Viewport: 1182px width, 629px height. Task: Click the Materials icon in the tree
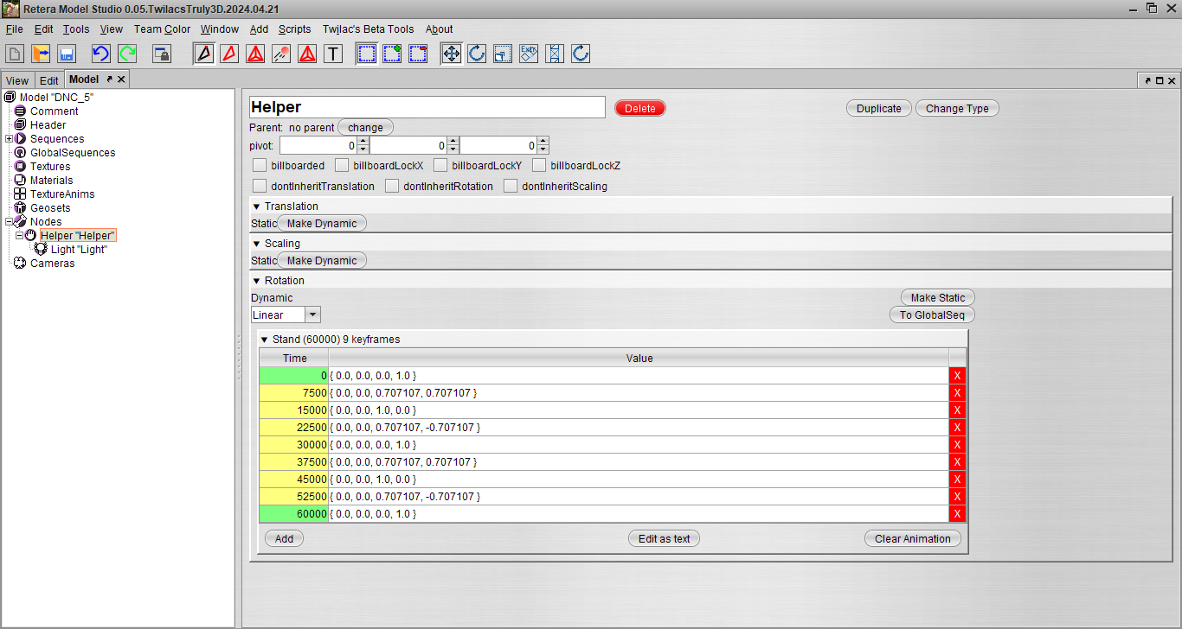click(x=21, y=181)
